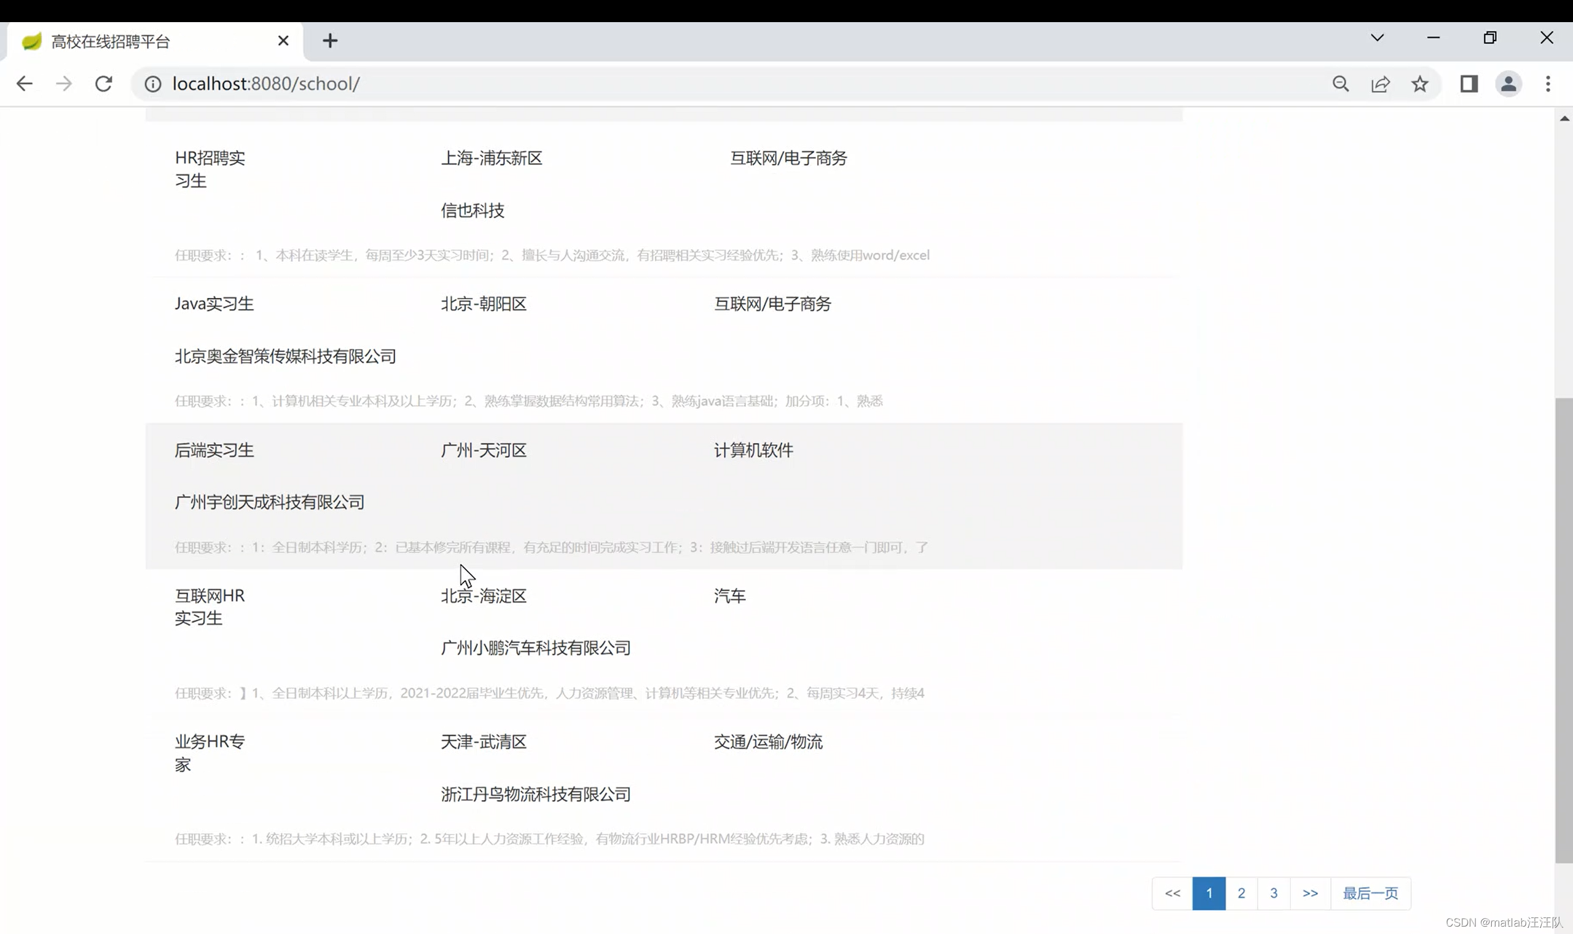Close the 高校在线招聘平台 tab
This screenshot has width=1573, height=934.
283,41
